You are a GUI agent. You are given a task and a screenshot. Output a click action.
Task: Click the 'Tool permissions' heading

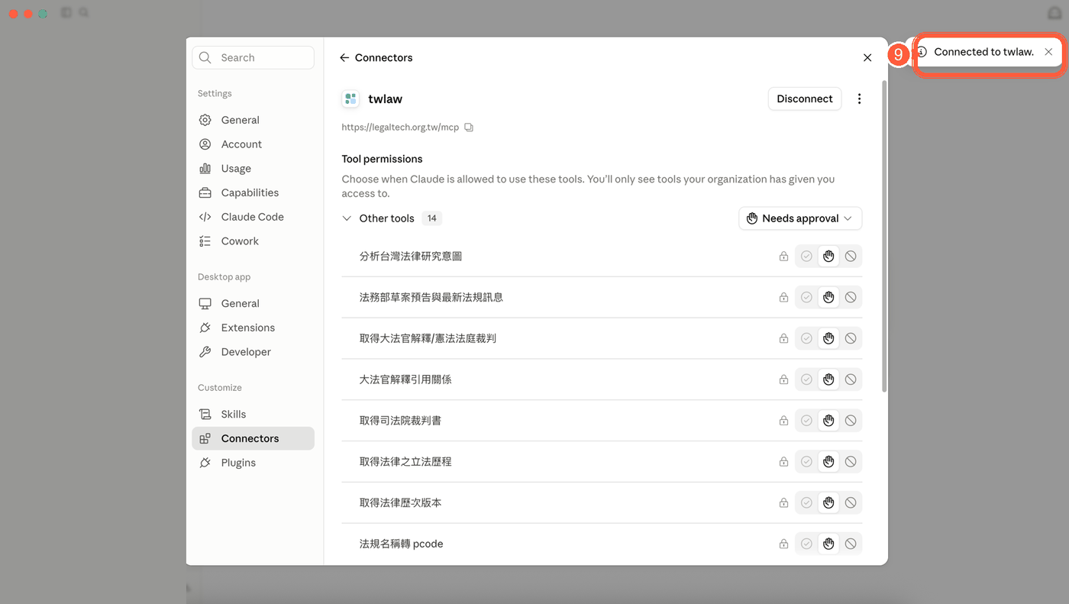[382, 159]
